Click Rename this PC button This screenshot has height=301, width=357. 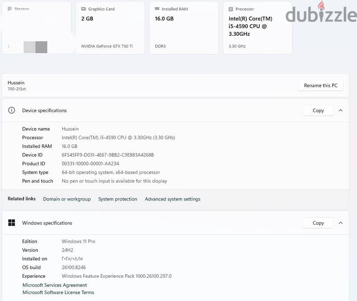[320, 86]
